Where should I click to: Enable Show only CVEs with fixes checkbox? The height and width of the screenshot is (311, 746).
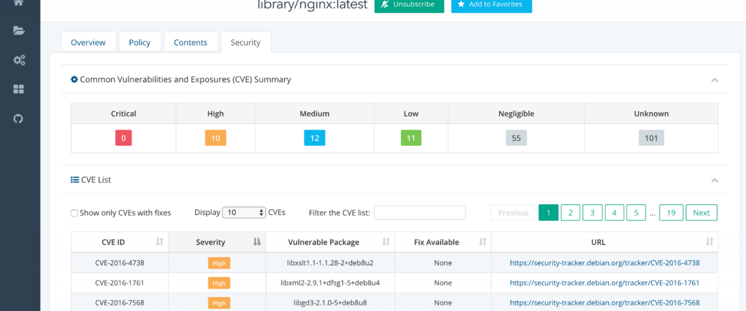[x=74, y=213]
